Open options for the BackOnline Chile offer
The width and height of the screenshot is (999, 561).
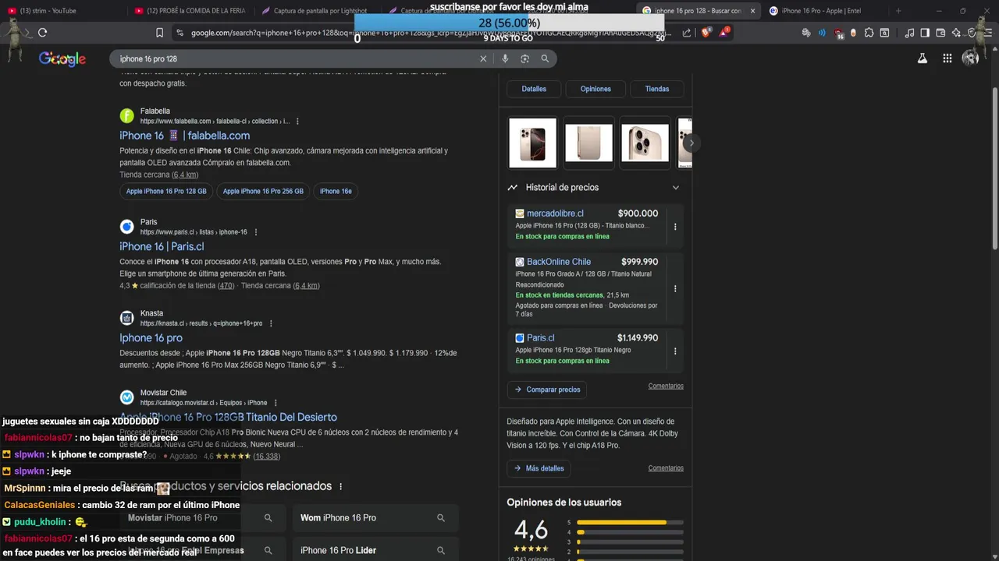(x=675, y=288)
